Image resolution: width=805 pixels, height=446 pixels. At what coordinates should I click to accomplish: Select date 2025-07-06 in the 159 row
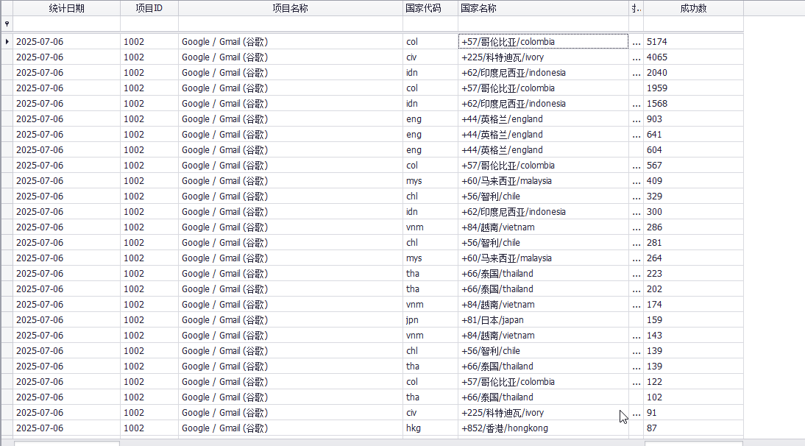67,319
